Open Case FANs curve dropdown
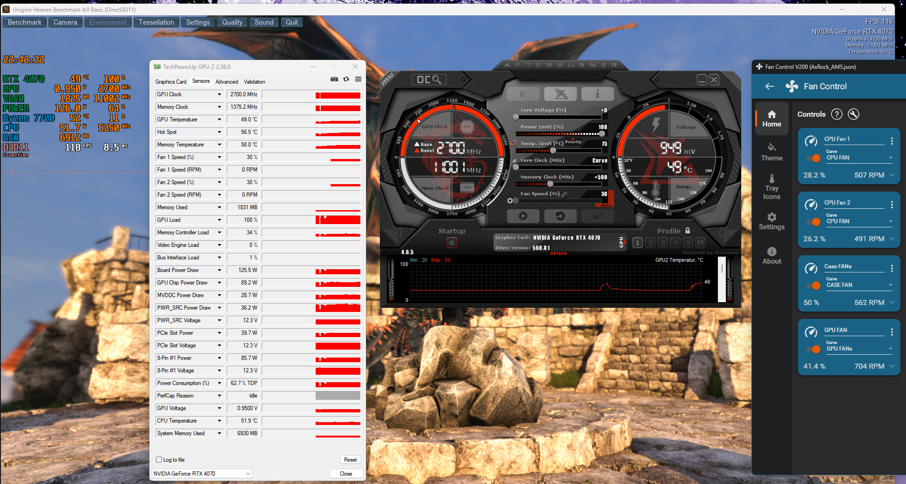 pyautogui.click(x=859, y=285)
